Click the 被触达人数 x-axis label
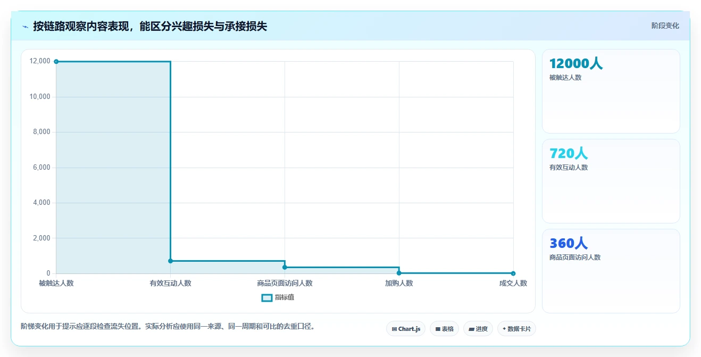Screen dimensions: 701x357 point(56,283)
